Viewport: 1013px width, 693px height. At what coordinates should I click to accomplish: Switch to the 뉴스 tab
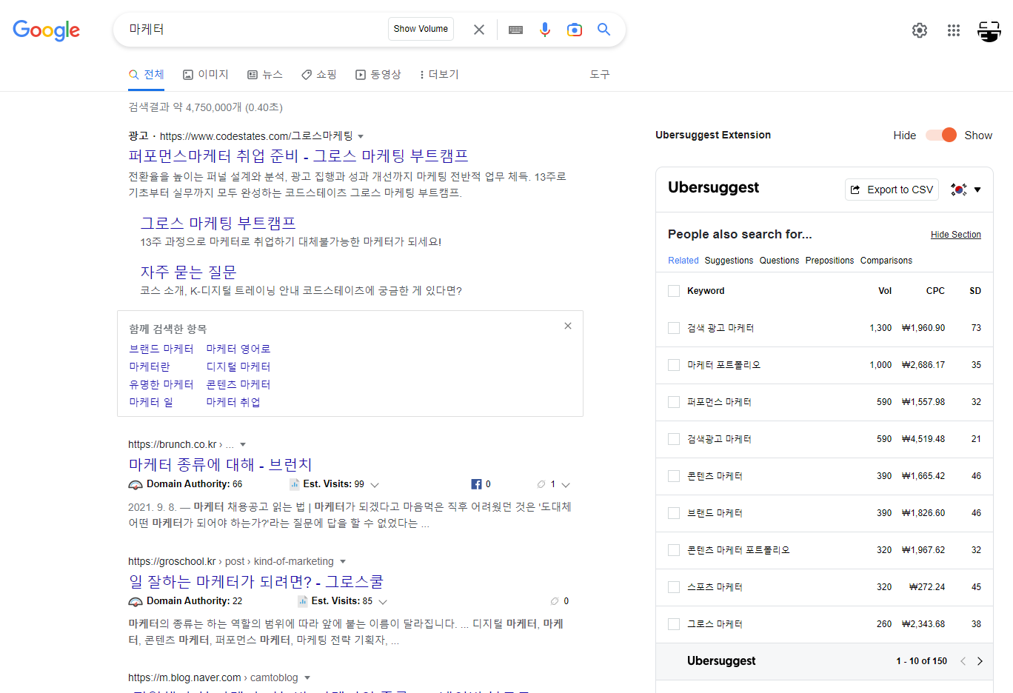pos(265,75)
